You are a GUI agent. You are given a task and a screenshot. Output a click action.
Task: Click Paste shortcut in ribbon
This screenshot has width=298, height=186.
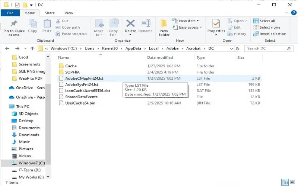point(71,34)
